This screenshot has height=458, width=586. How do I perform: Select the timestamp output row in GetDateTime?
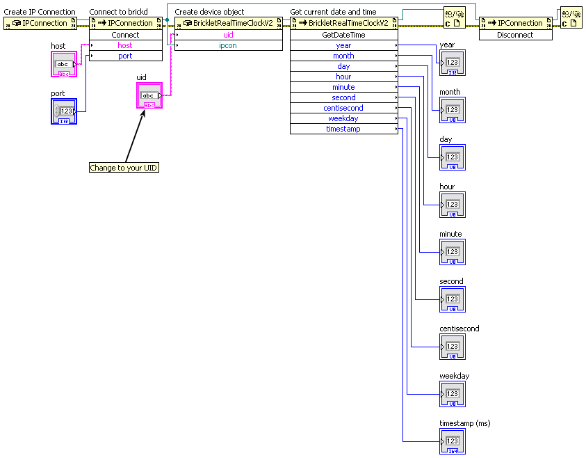344,129
